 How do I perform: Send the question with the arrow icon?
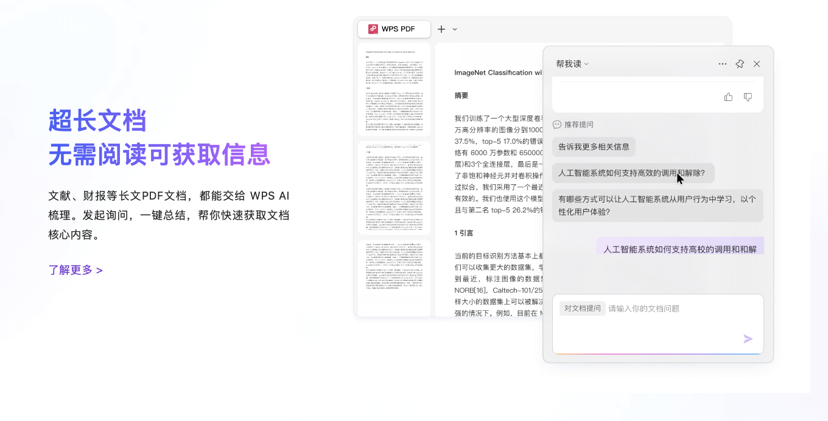pyautogui.click(x=748, y=339)
